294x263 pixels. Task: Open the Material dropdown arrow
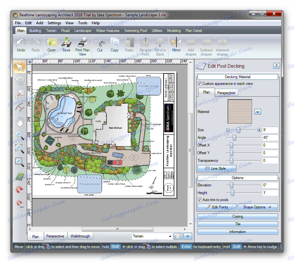(258, 112)
